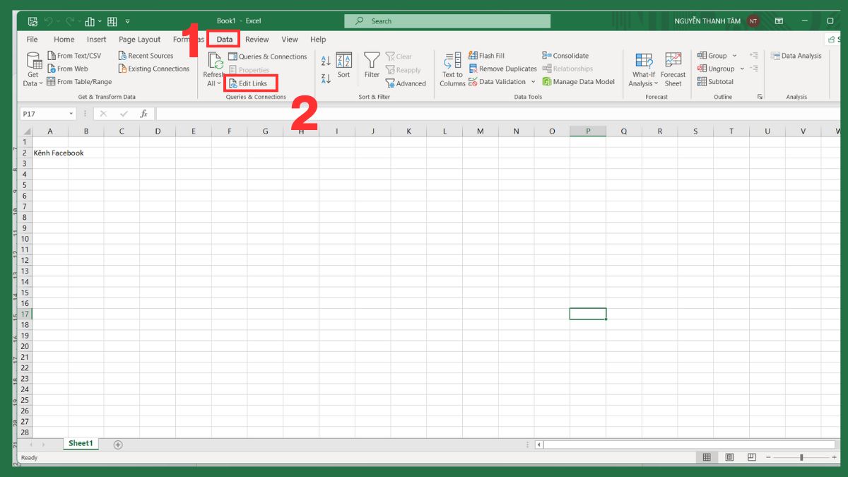Import data From Text/CSV
Viewport: 848px width, 477px height.
(74, 56)
